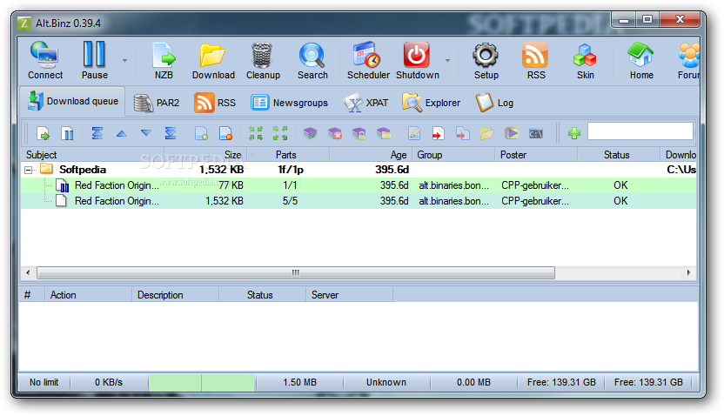Open Setup via the gear icon

pyautogui.click(x=486, y=60)
